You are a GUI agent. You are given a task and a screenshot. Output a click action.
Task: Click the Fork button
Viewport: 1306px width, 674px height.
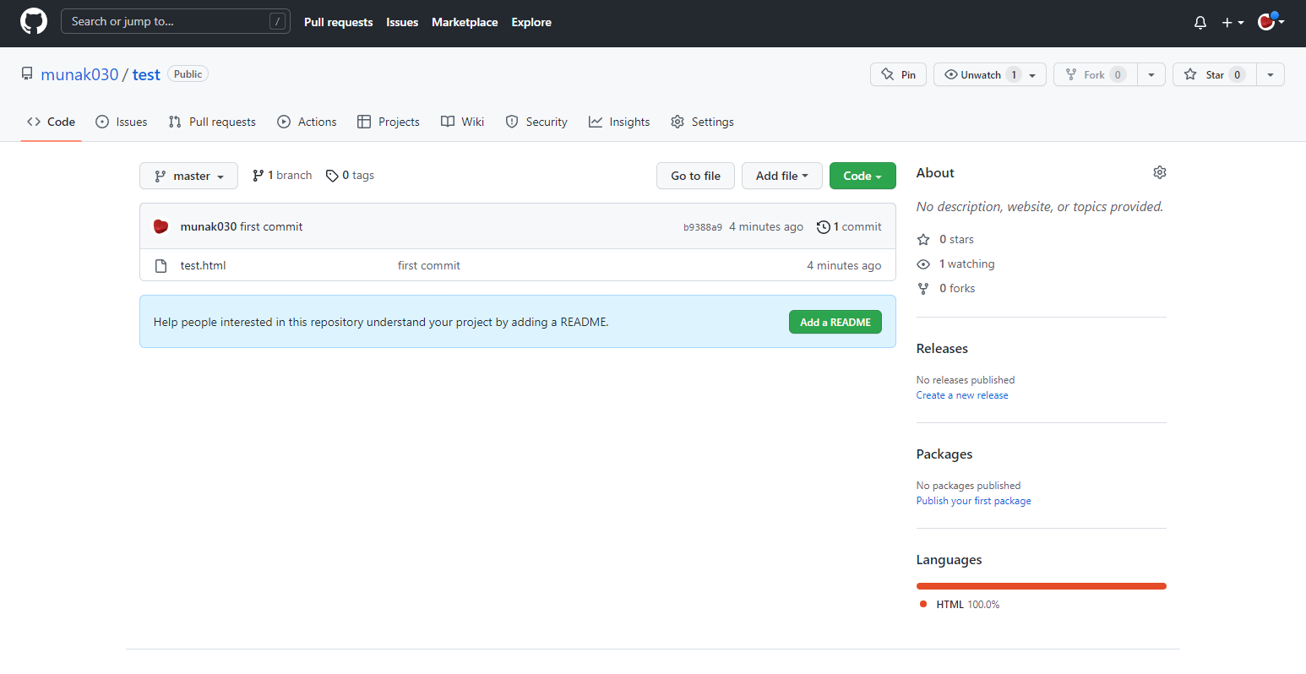click(x=1095, y=74)
